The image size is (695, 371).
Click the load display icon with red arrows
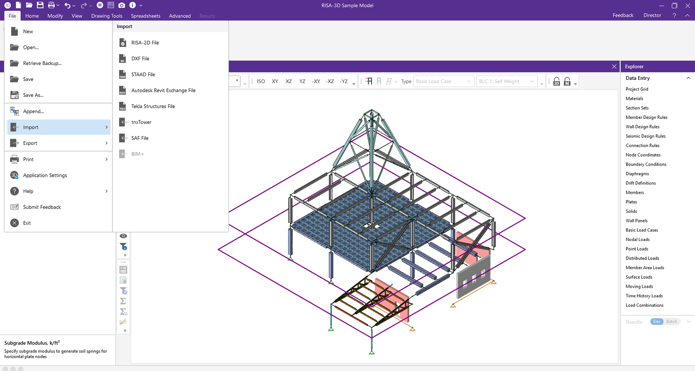(x=368, y=81)
